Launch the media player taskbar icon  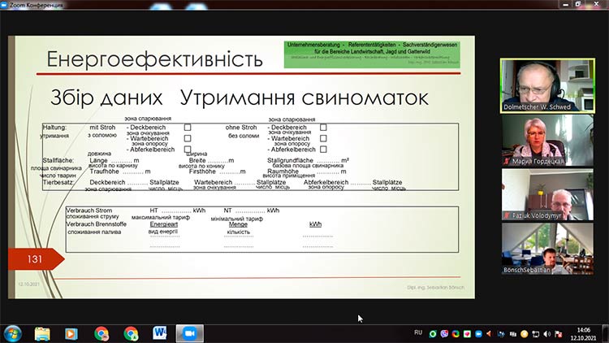pos(71,334)
